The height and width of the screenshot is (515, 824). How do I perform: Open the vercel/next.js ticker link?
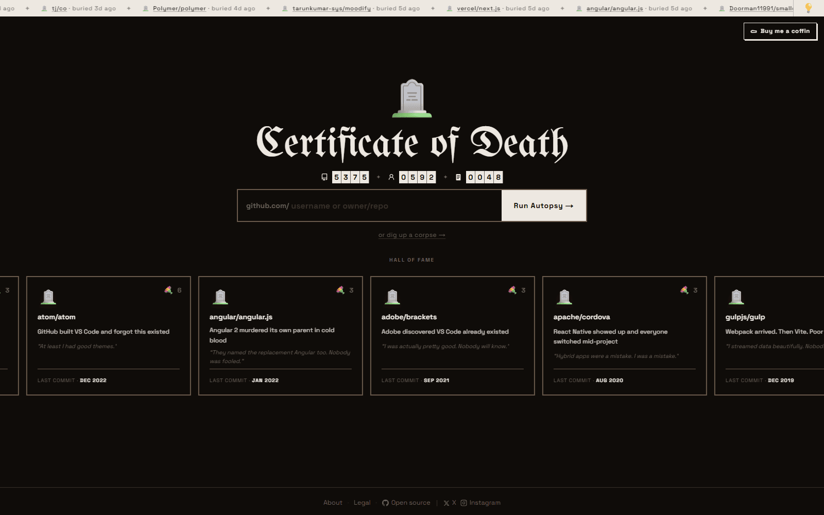478,8
